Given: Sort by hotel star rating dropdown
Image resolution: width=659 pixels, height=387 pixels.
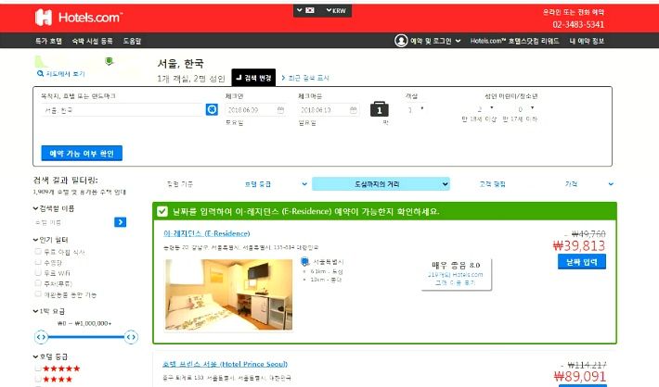Looking at the screenshot, I should click(276, 184).
